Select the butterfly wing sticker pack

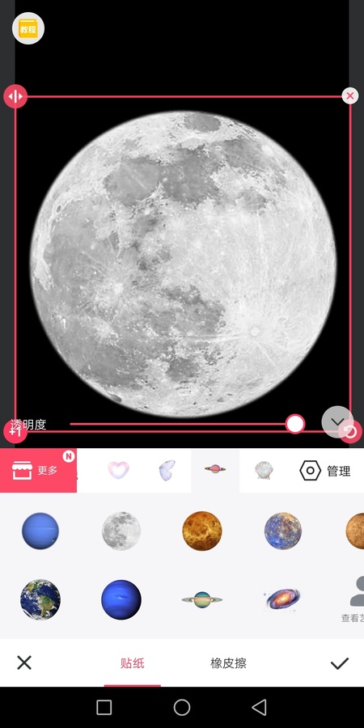(x=167, y=470)
